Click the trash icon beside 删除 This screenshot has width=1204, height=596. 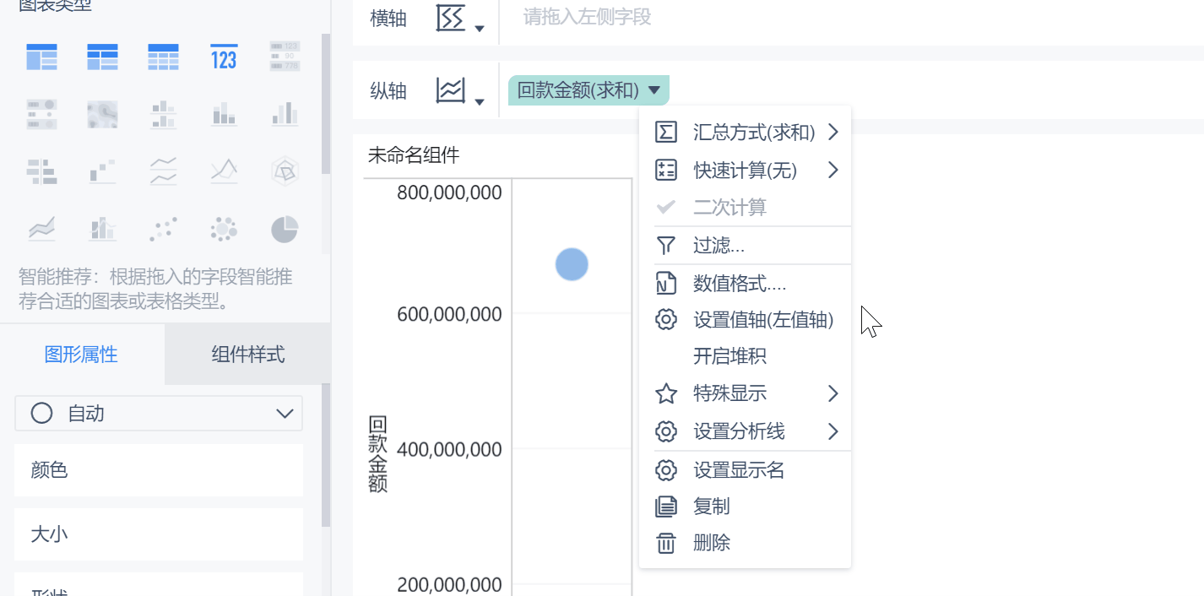pyautogui.click(x=666, y=543)
